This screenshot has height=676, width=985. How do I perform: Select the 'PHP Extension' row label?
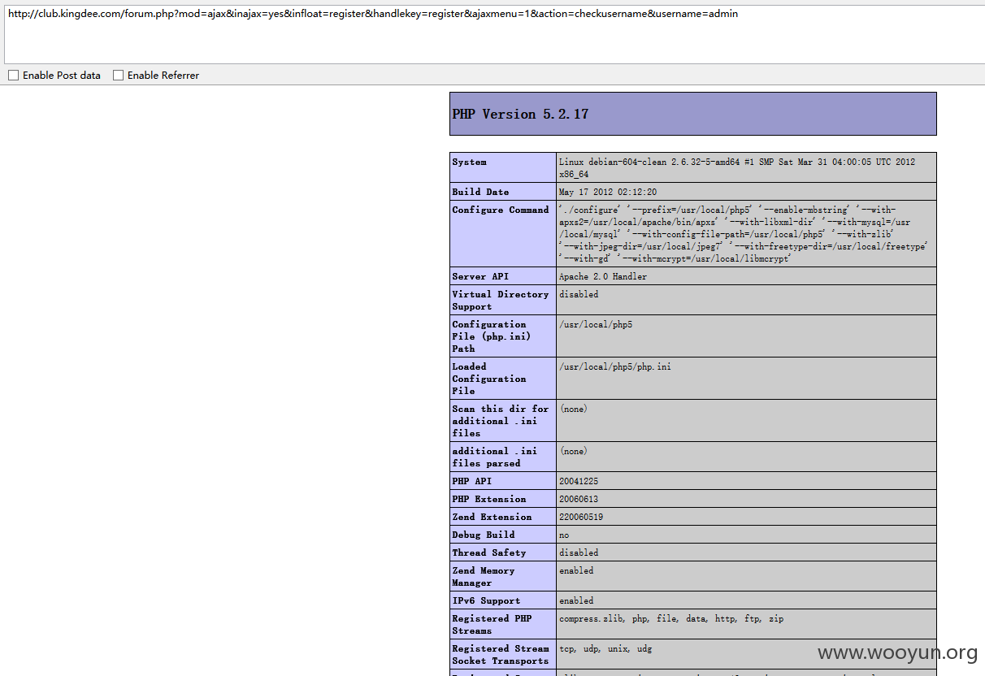tap(489, 499)
